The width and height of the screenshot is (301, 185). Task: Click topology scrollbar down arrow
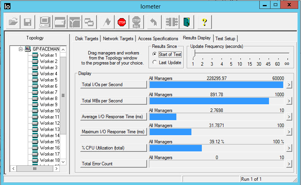click(x=63, y=162)
